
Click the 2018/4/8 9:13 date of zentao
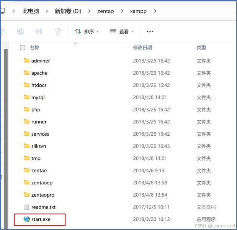(x=149, y=171)
